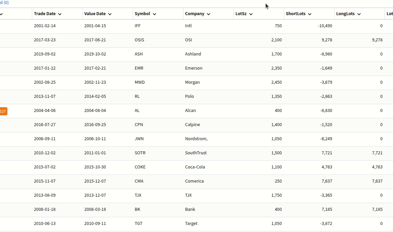The width and height of the screenshot is (393, 232).
Task: Click the Coca-Cola company cell
Action: [195, 167]
